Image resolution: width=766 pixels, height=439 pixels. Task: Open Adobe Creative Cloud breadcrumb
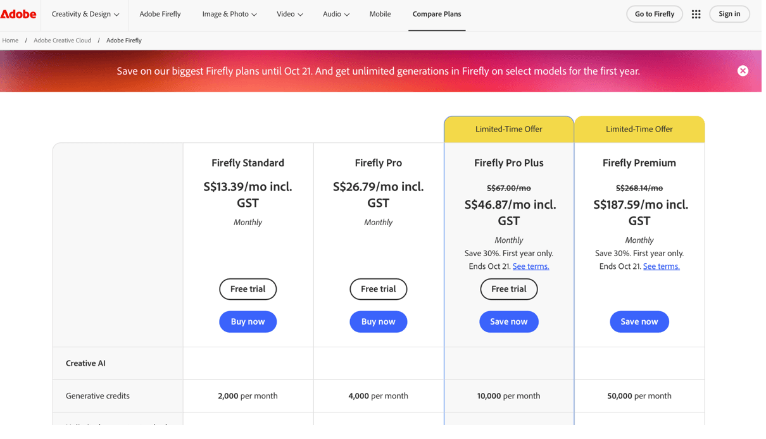(x=62, y=40)
